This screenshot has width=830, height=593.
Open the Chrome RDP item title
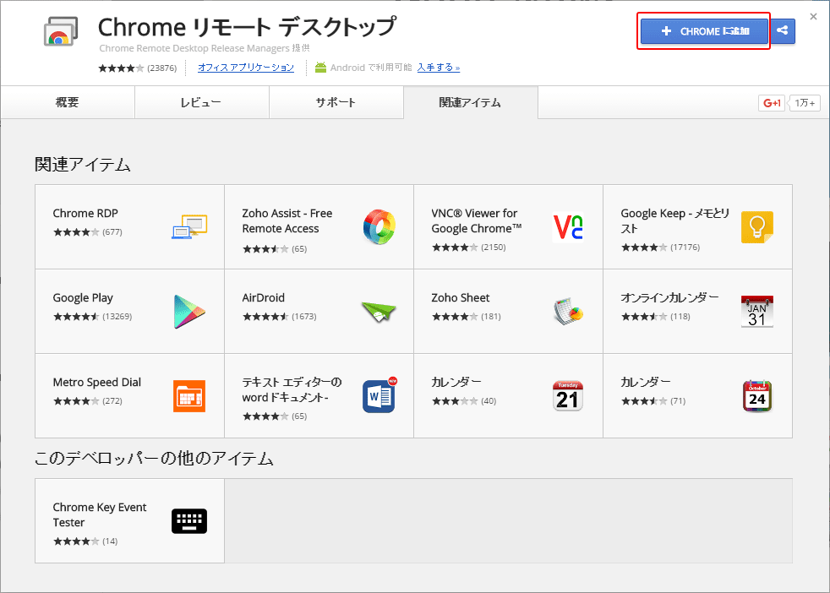click(x=85, y=213)
